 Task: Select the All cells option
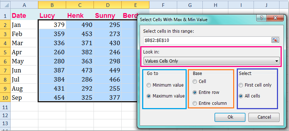tap(241, 96)
